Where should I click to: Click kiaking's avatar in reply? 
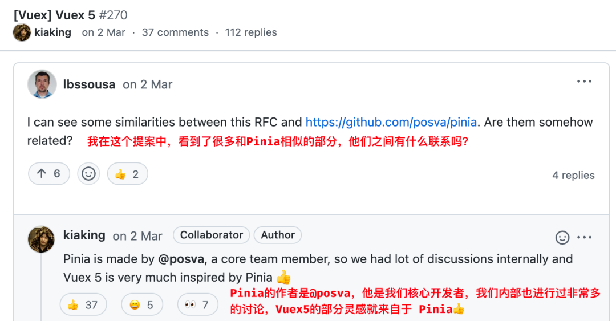(41, 239)
